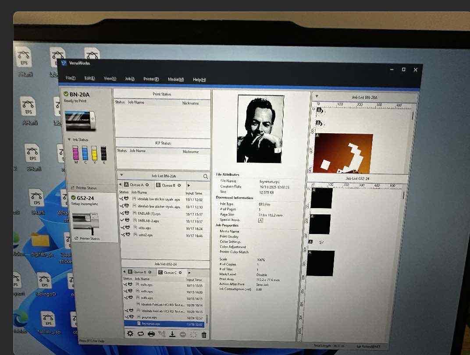Click the RIP refresh arrows icon
This screenshot has width=470, height=355.
(x=141, y=334)
